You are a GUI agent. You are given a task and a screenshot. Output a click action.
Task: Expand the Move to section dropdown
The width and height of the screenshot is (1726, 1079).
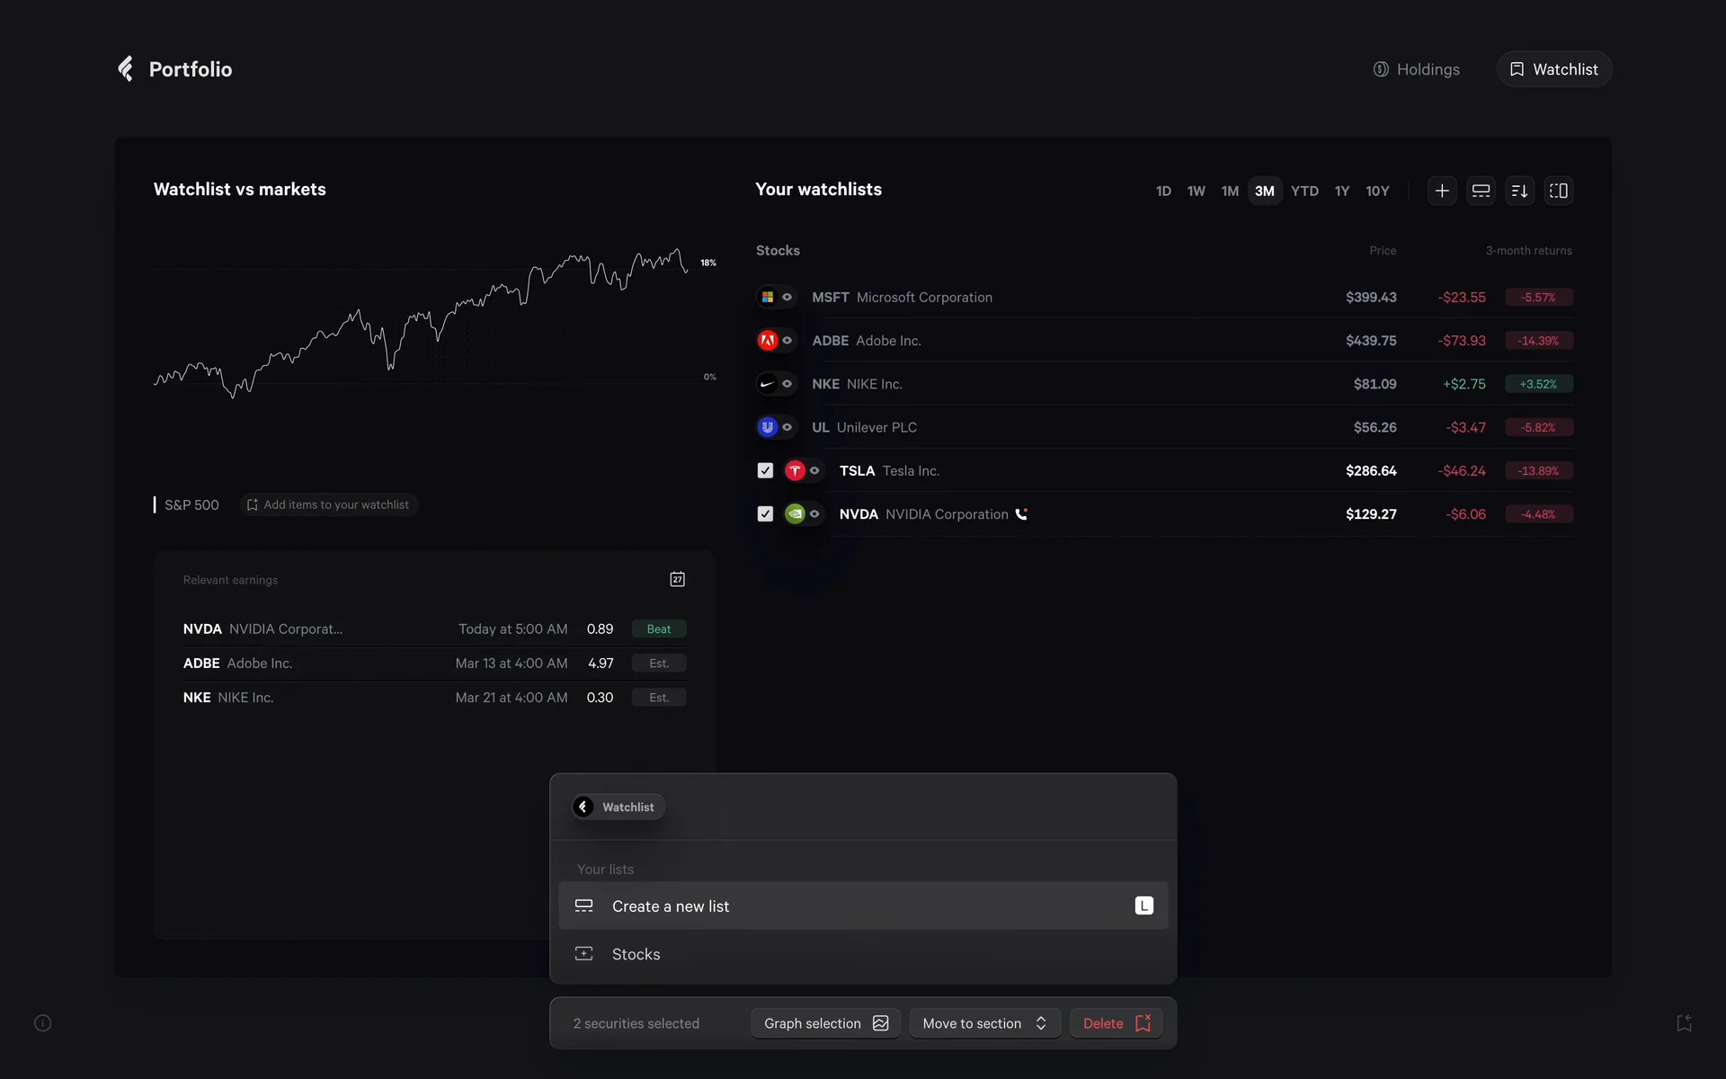[x=984, y=1023]
